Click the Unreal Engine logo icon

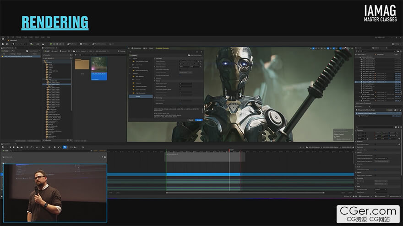click(3, 38)
